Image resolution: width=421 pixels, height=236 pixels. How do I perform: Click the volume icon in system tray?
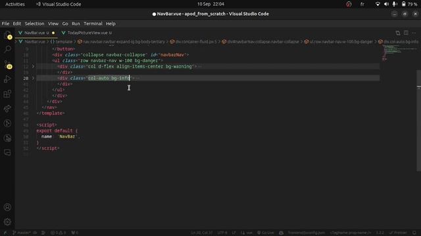click(386, 4)
